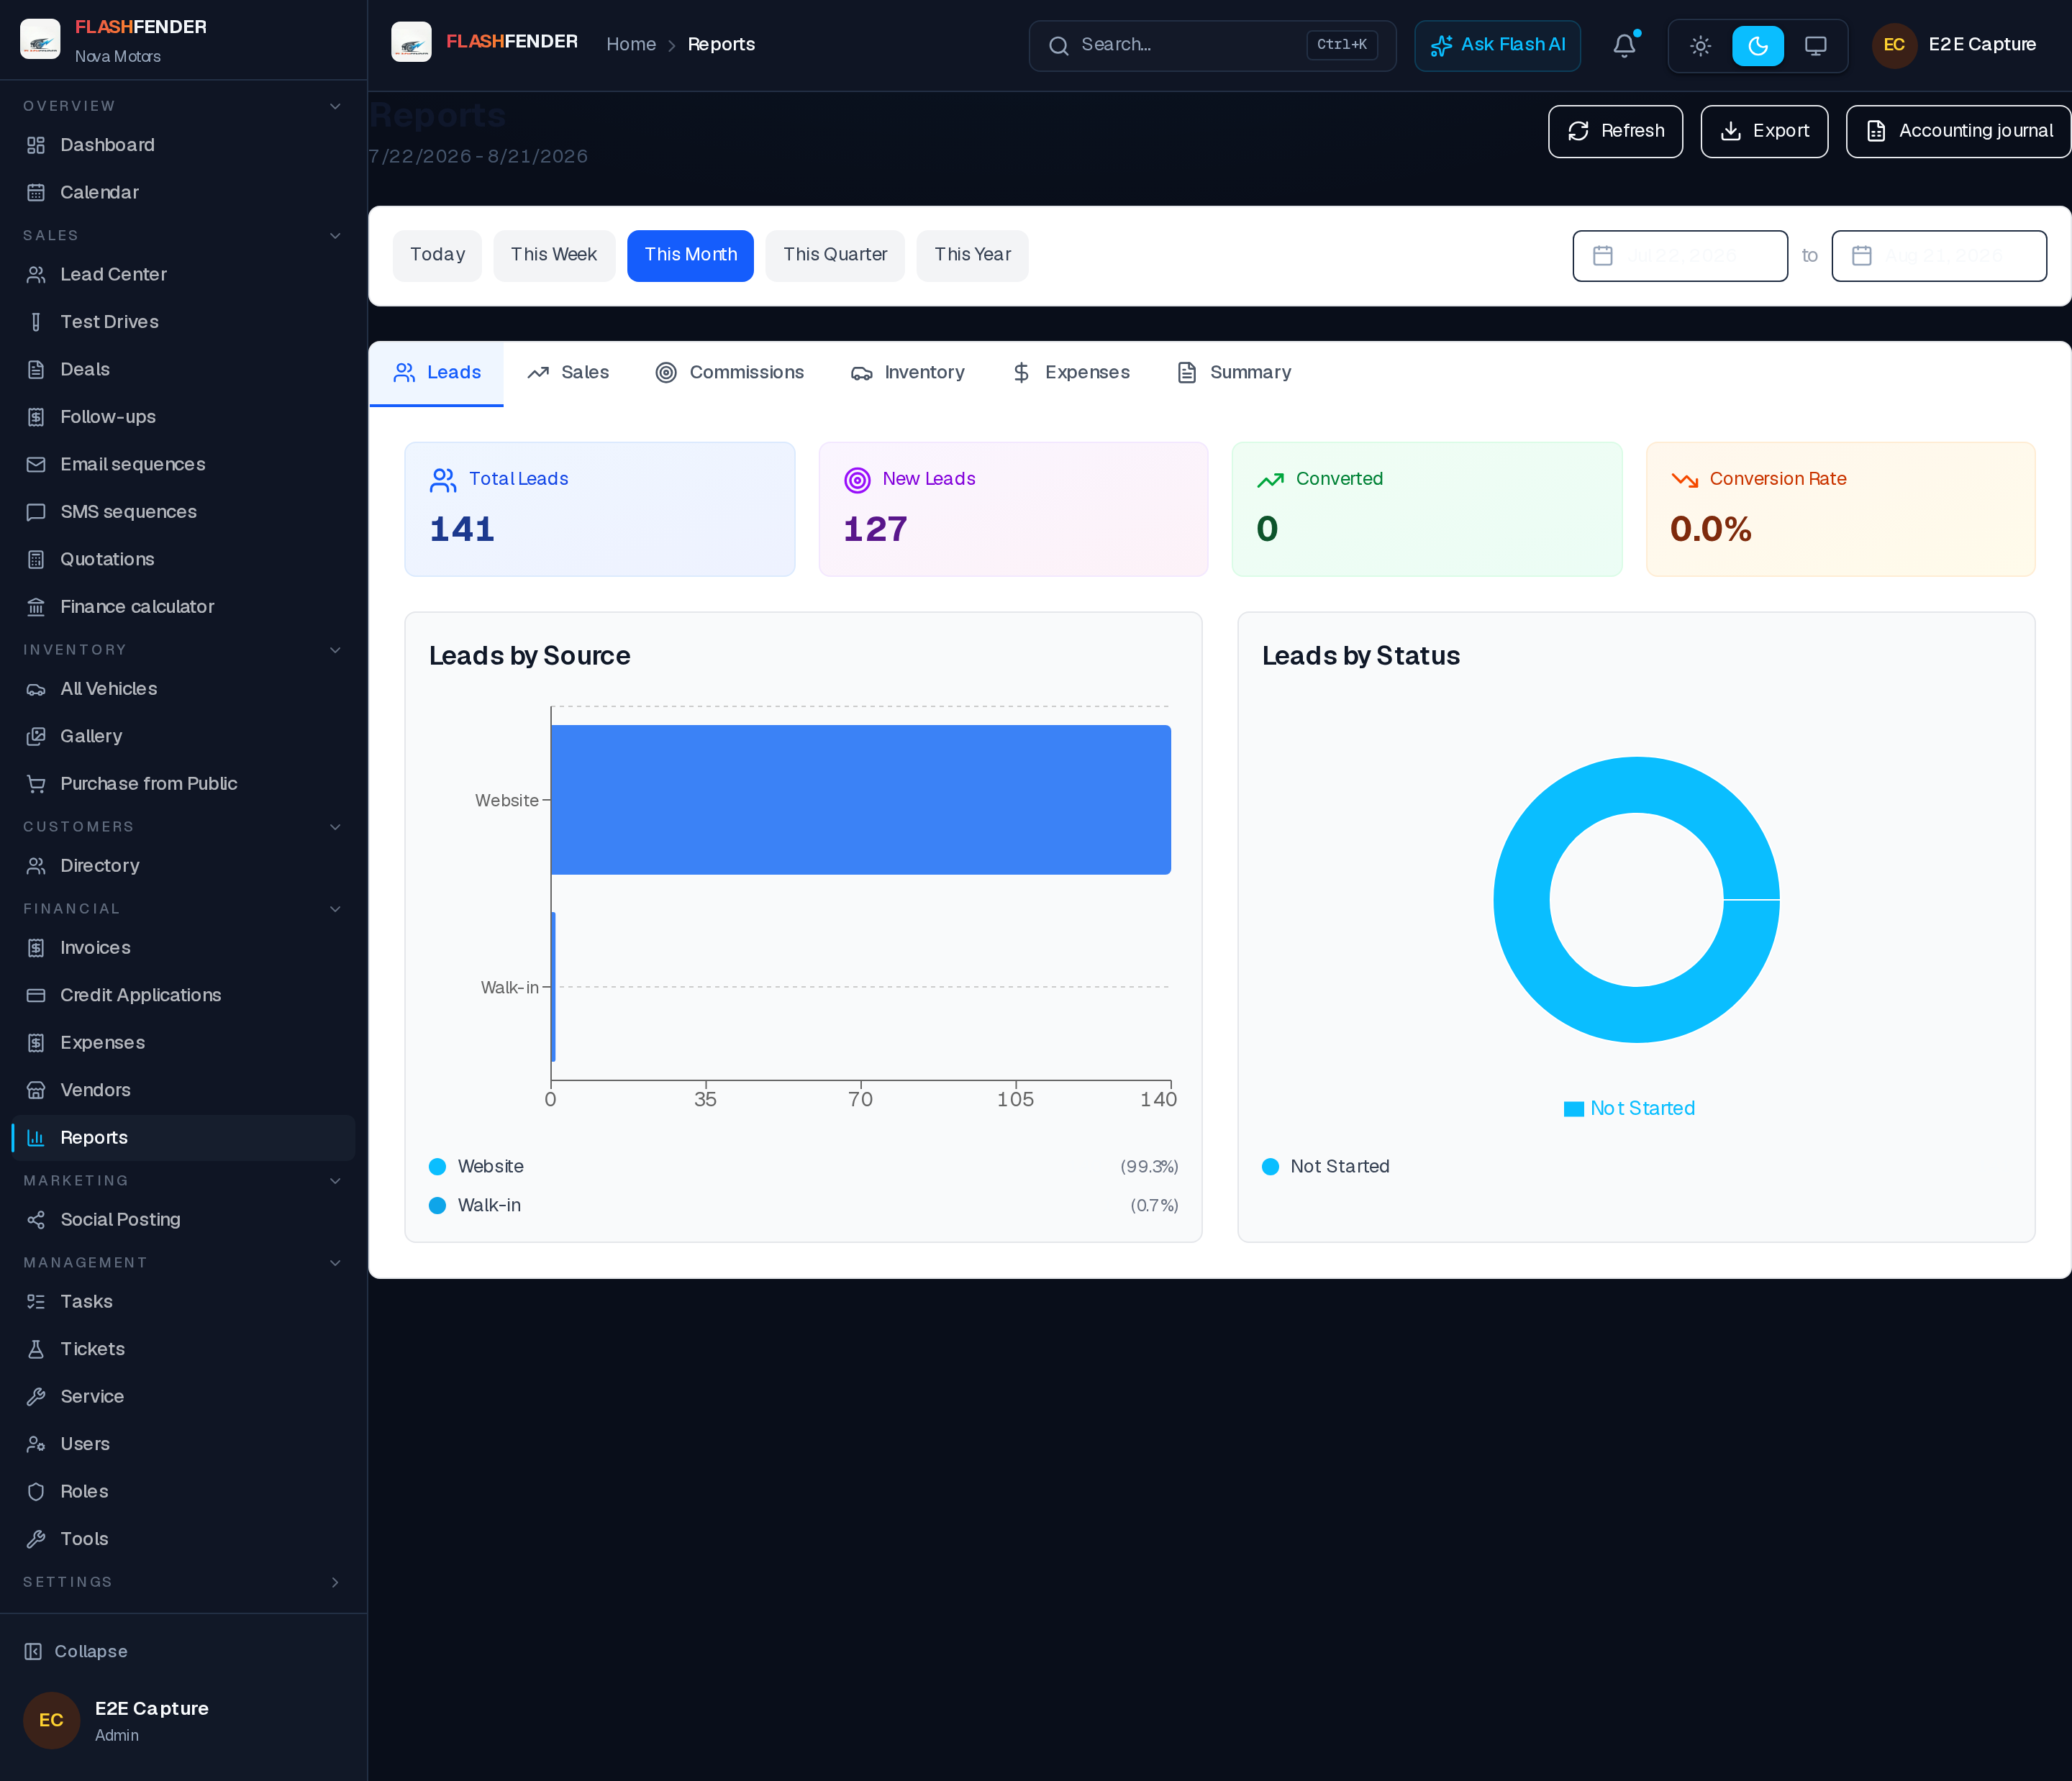Screen dimensions: 2072x1781
Task: Click the Export button
Action: (1764, 131)
